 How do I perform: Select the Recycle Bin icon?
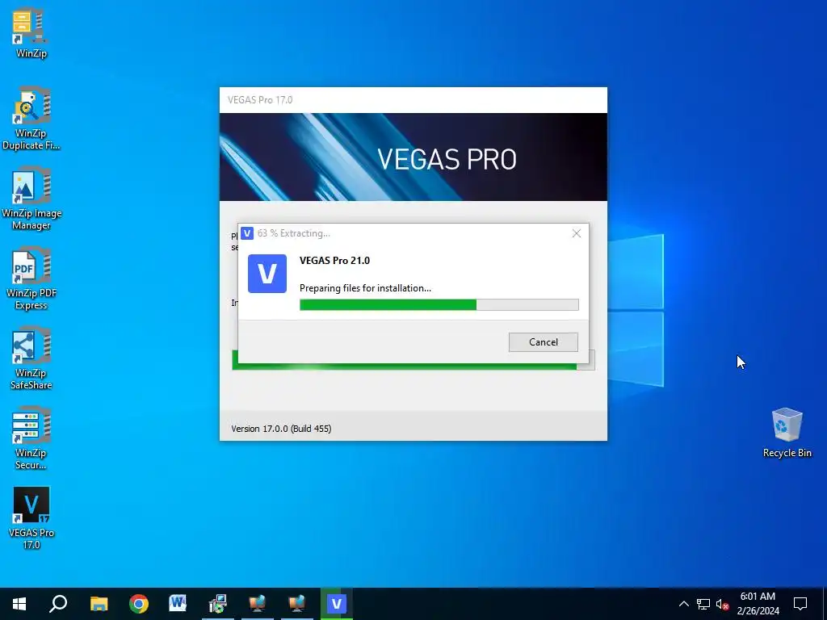787,434
